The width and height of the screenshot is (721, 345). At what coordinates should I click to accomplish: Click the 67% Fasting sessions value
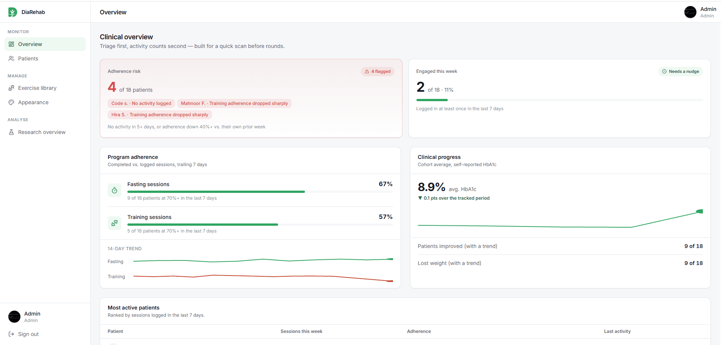385,184
